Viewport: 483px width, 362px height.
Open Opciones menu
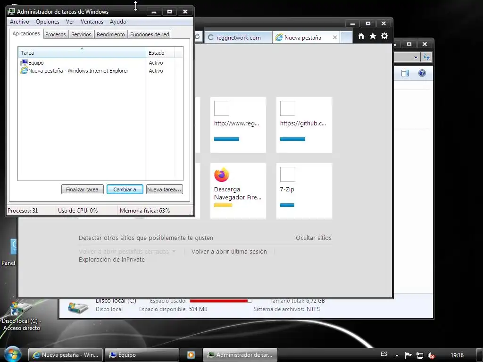click(x=48, y=22)
